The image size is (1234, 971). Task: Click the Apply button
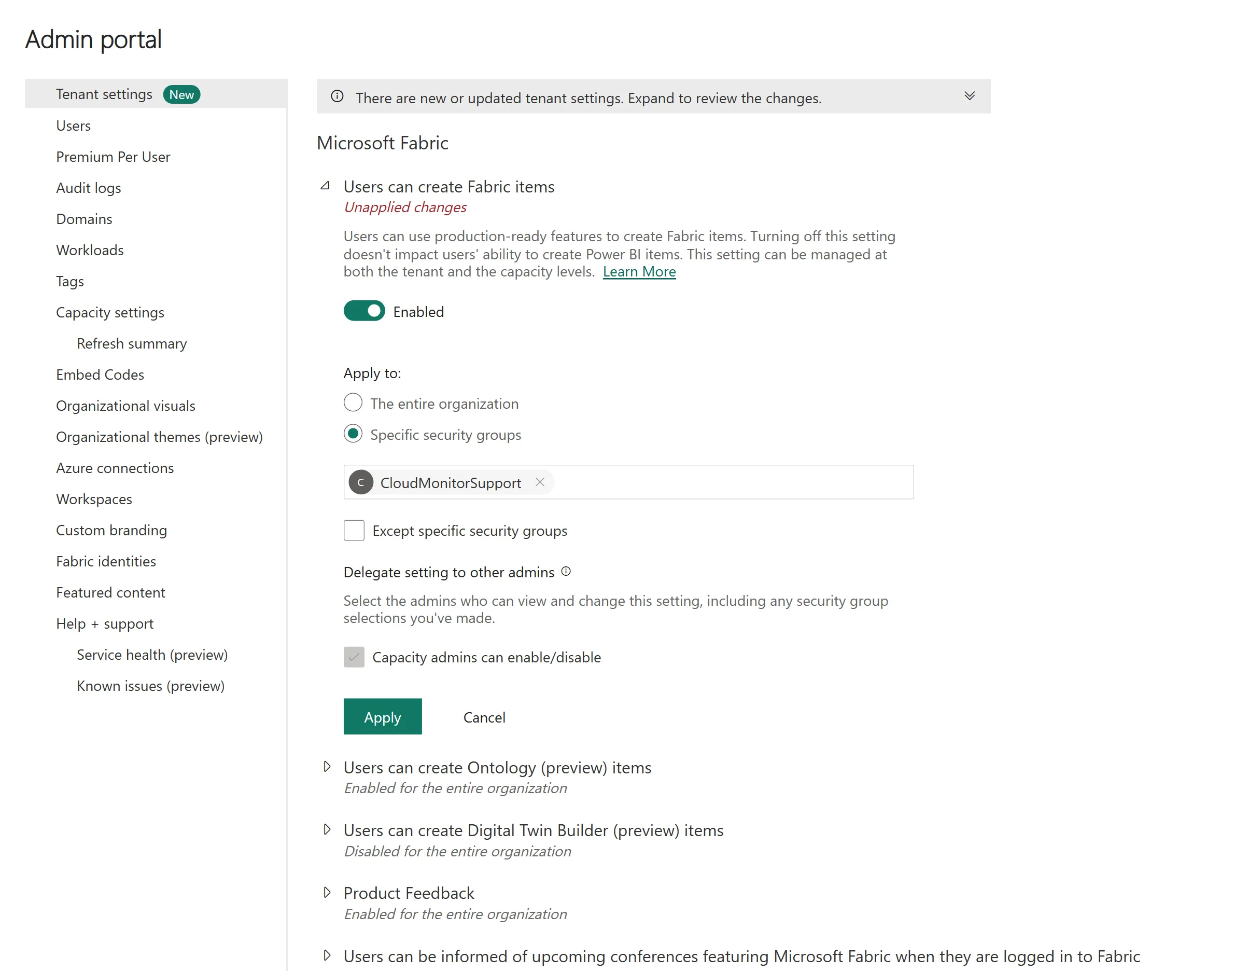[x=382, y=717]
